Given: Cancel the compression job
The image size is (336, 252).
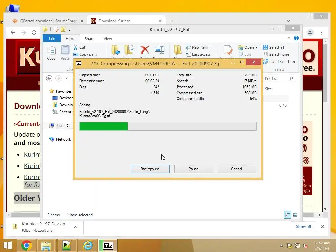Looking at the screenshot, I should (x=237, y=169).
